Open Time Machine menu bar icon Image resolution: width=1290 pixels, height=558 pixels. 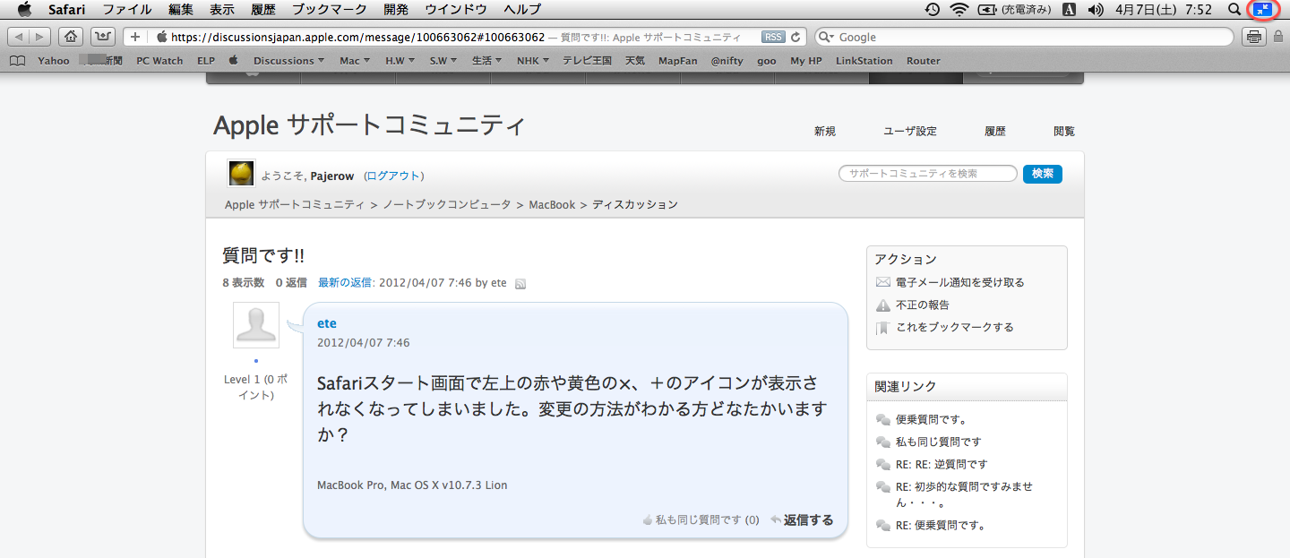tap(933, 10)
